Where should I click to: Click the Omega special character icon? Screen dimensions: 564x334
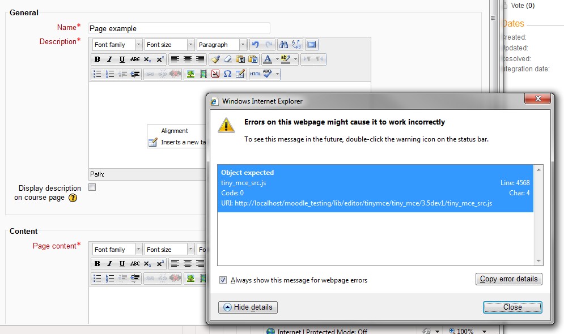(x=227, y=74)
